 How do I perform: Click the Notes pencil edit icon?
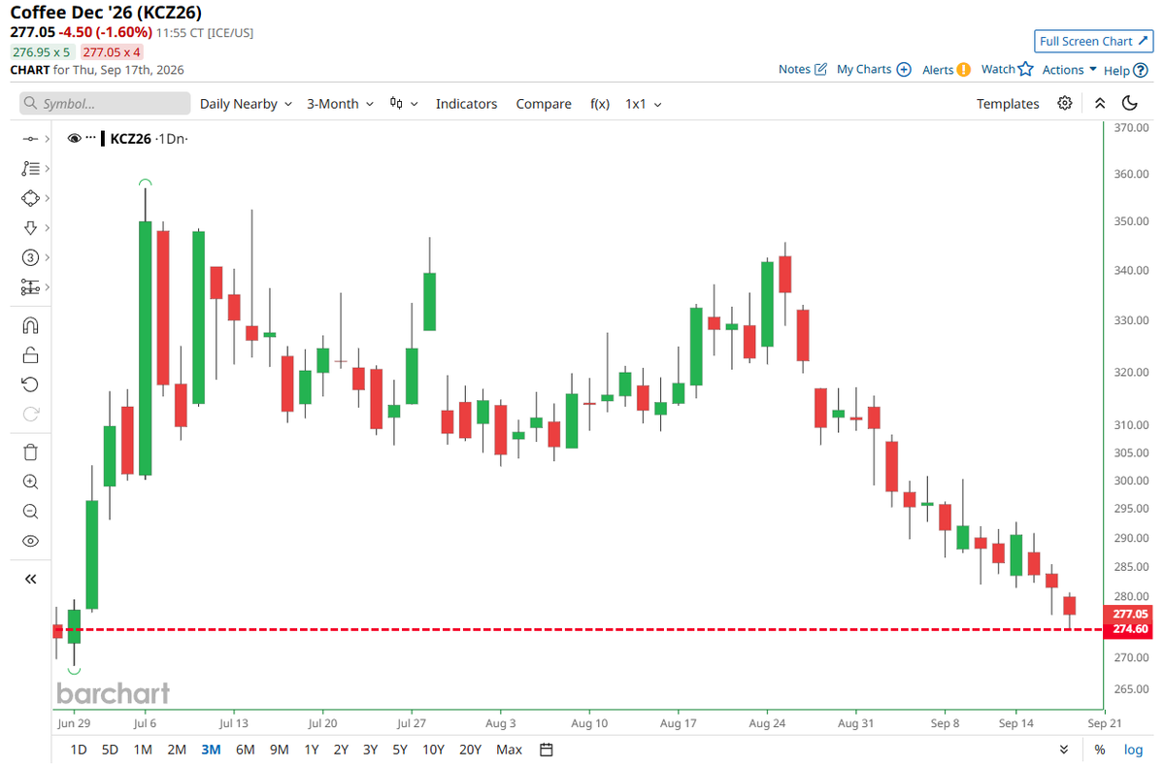click(x=820, y=69)
